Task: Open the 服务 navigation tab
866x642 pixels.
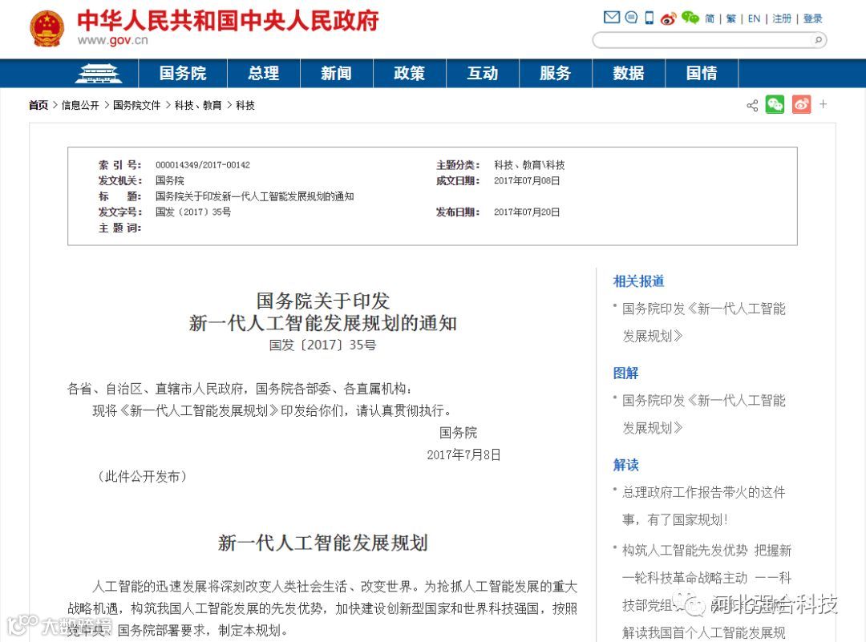Action: click(x=555, y=74)
